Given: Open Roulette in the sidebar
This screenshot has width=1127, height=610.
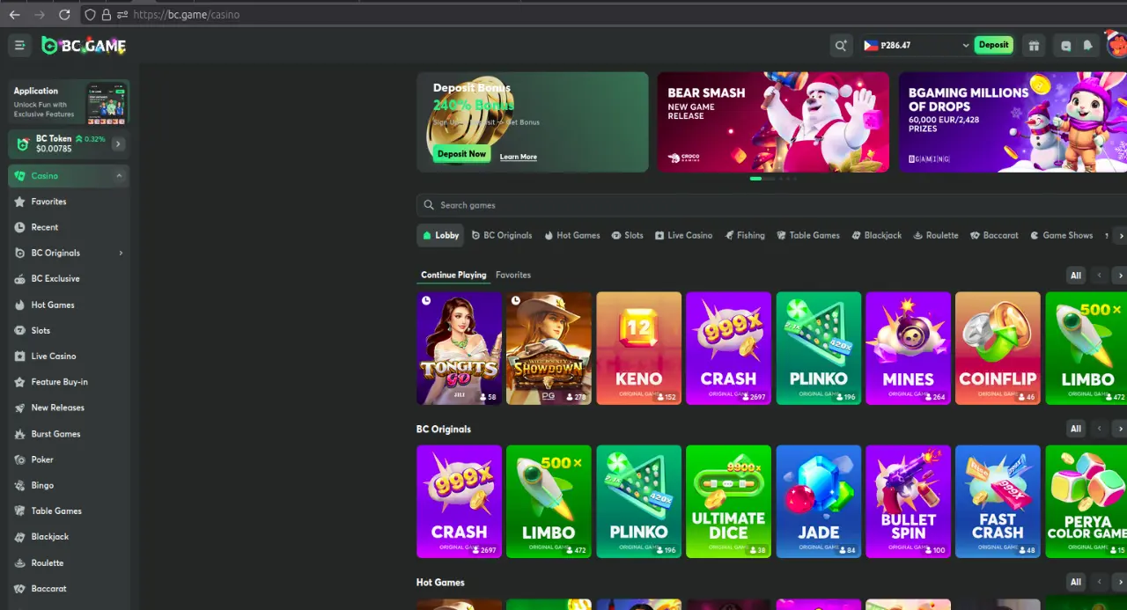Looking at the screenshot, I should click(x=69, y=562).
